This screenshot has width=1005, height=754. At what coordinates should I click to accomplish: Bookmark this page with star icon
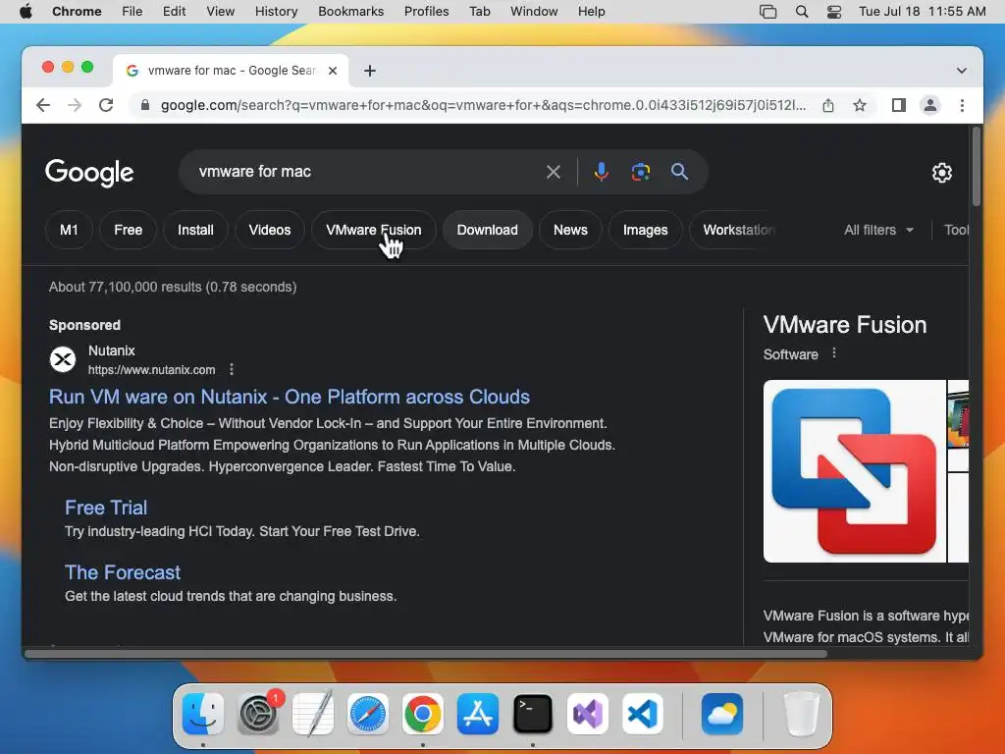(x=860, y=105)
